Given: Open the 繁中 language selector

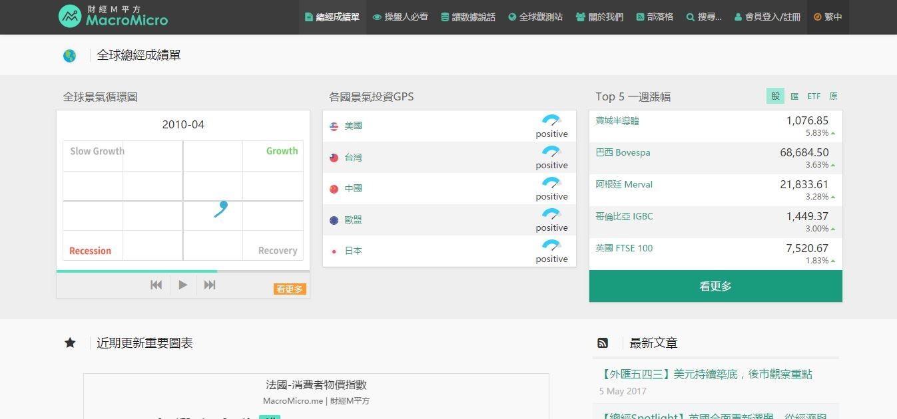Looking at the screenshot, I should (828, 17).
